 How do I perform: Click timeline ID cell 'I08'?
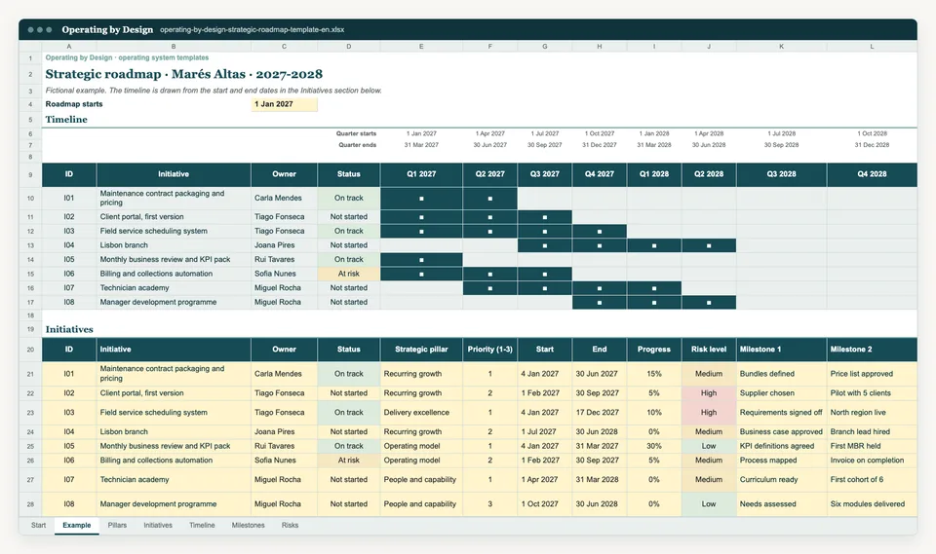69,303
